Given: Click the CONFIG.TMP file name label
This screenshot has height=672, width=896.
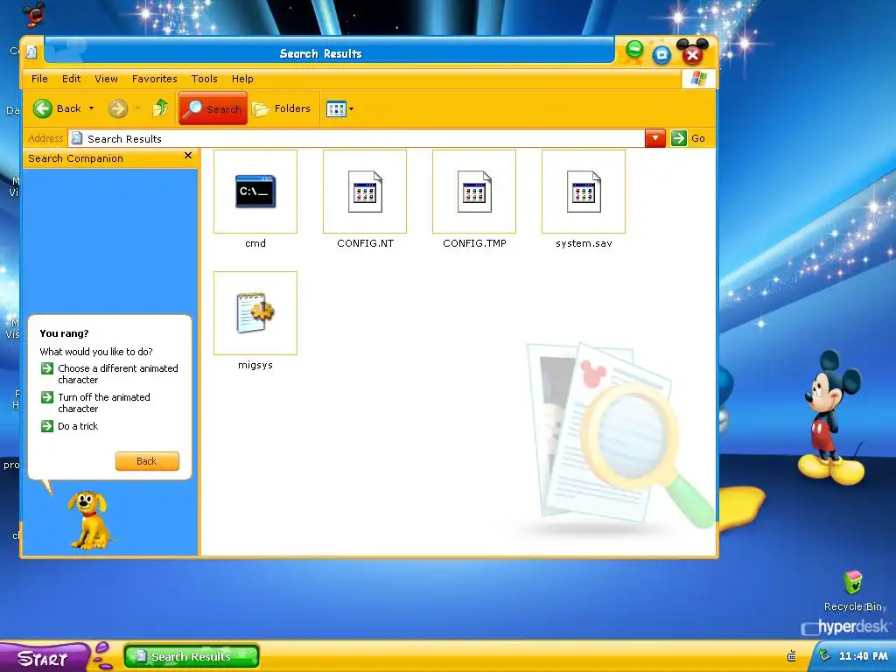Looking at the screenshot, I should pyautogui.click(x=474, y=243).
